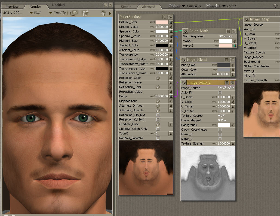
Task: Open the FireFly renderer dropdown
Action: pyautogui.click(x=58, y=13)
